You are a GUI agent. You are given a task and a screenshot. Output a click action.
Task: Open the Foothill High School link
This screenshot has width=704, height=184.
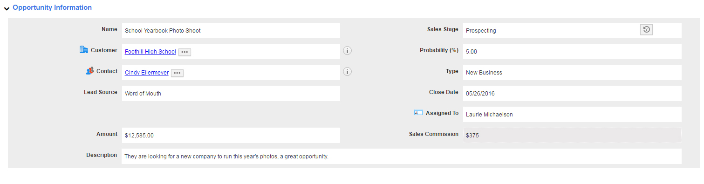150,52
